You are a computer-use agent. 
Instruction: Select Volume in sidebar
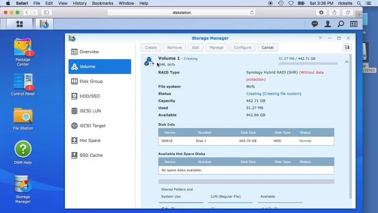coord(100,66)
